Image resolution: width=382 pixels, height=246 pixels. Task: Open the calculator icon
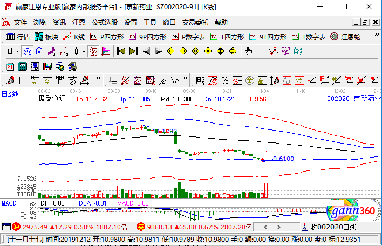point(23,66)
